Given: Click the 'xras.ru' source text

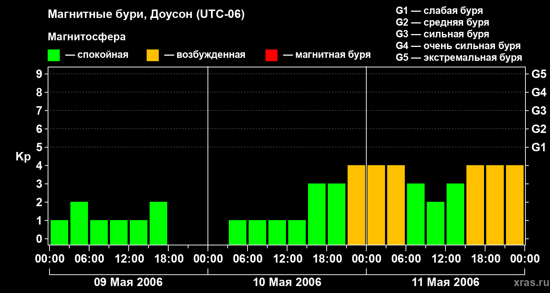Looking at the screenshot, I should [531, 282].
